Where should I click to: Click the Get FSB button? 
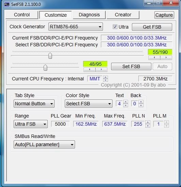(x=152, y=27)
